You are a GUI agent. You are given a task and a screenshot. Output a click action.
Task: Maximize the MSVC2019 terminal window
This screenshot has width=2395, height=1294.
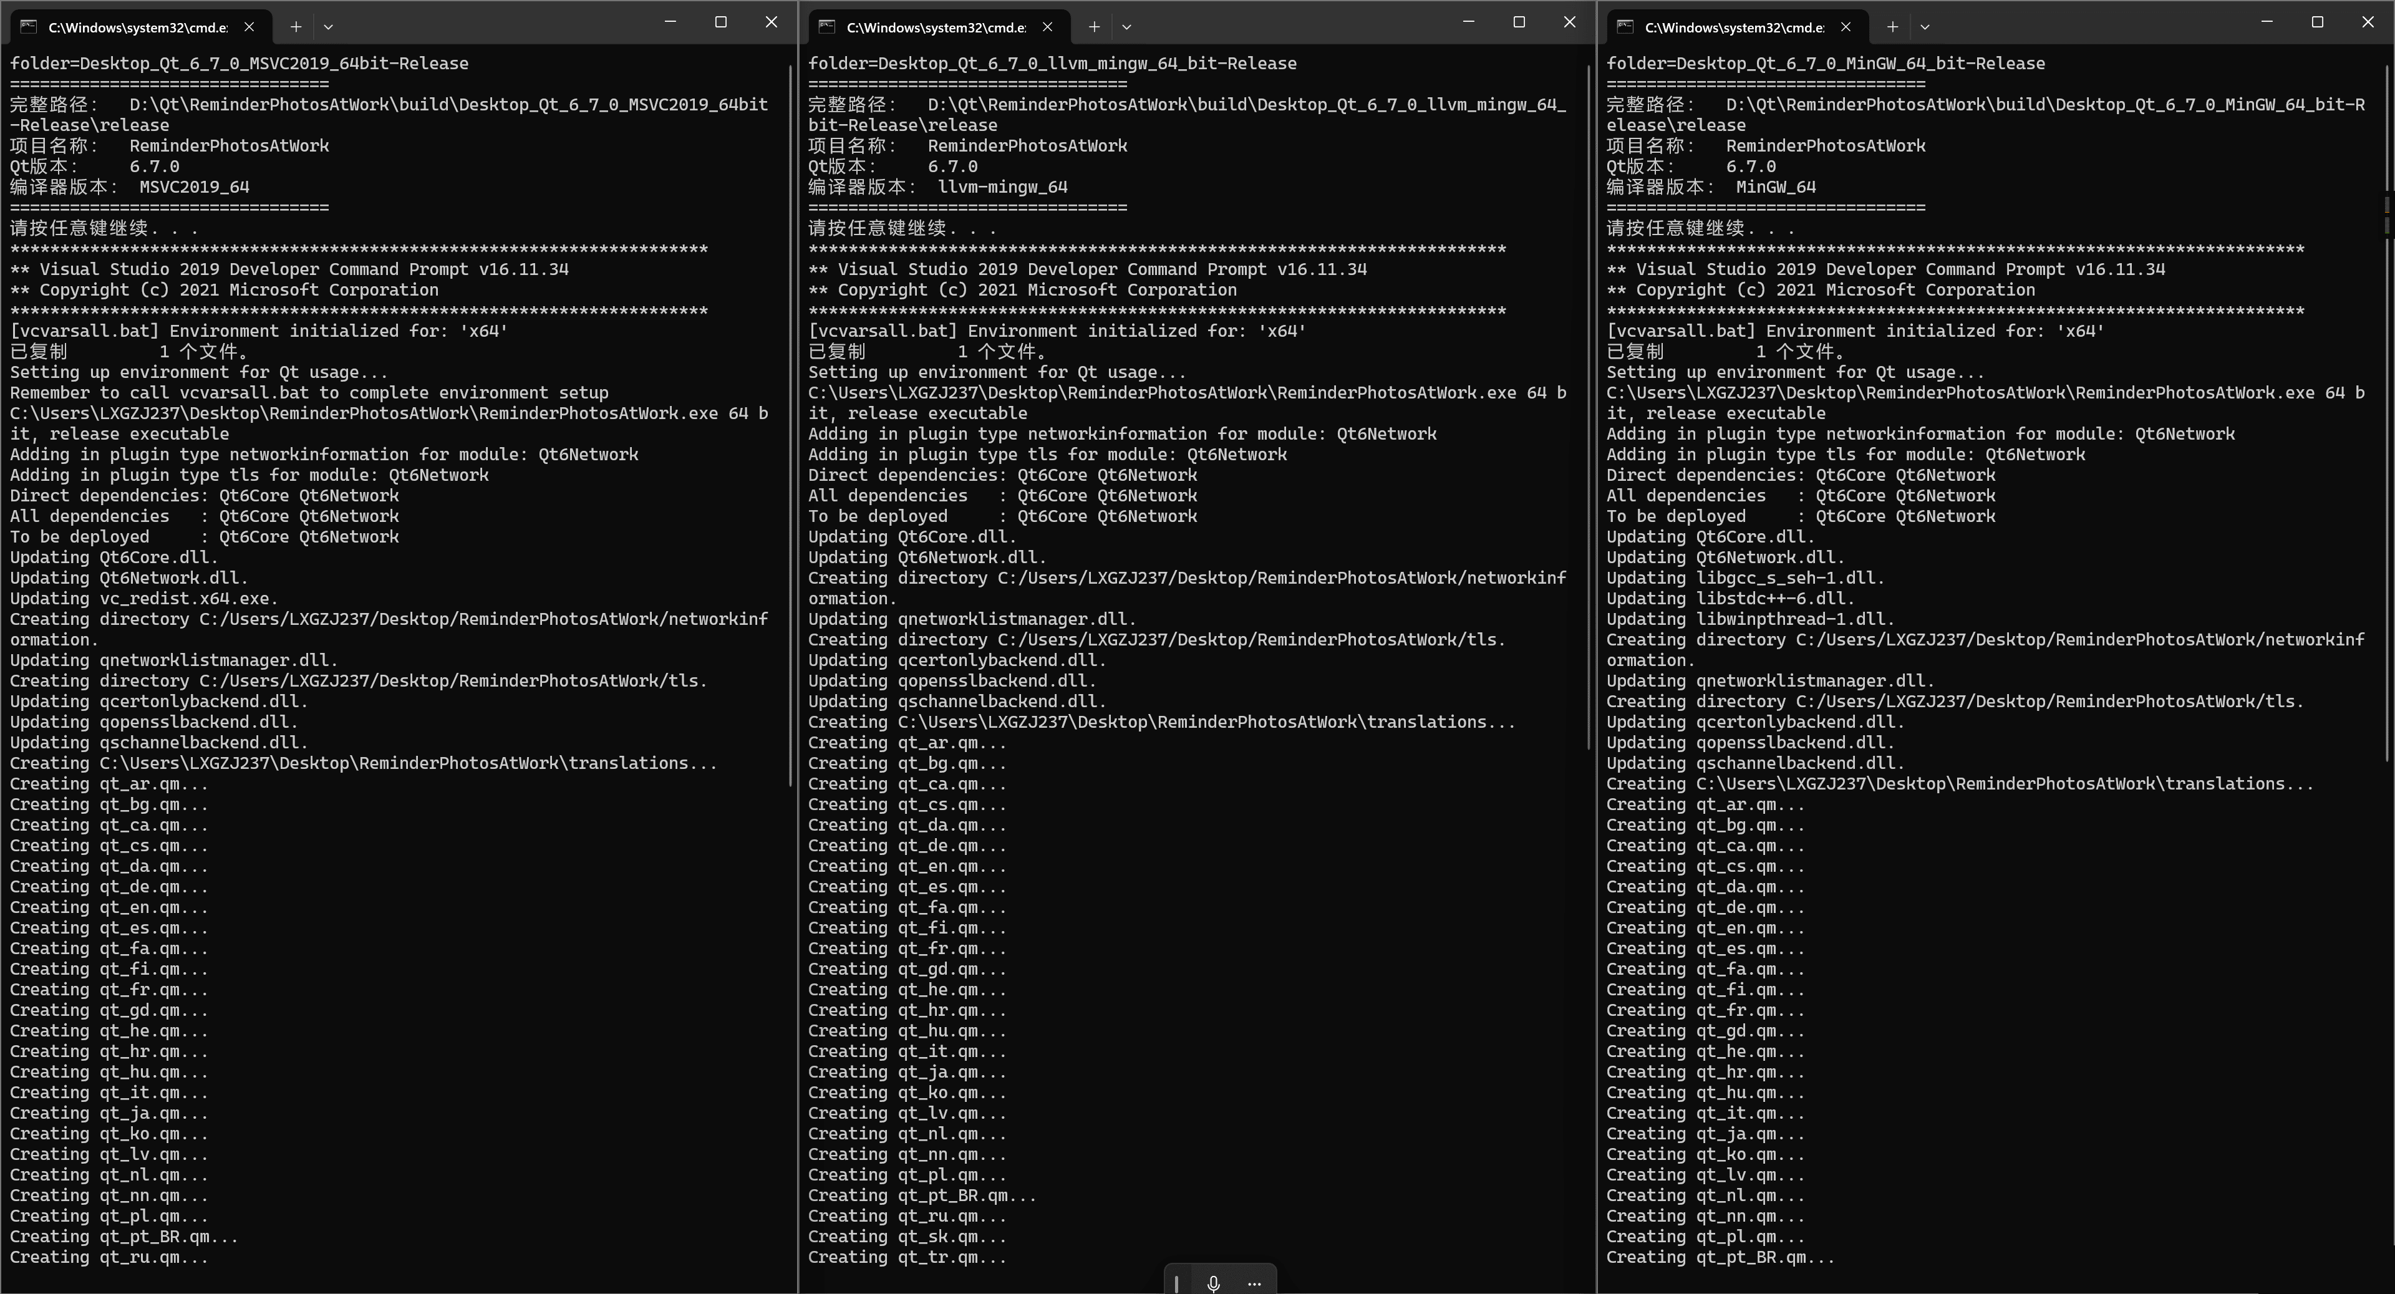pos(720,22)
